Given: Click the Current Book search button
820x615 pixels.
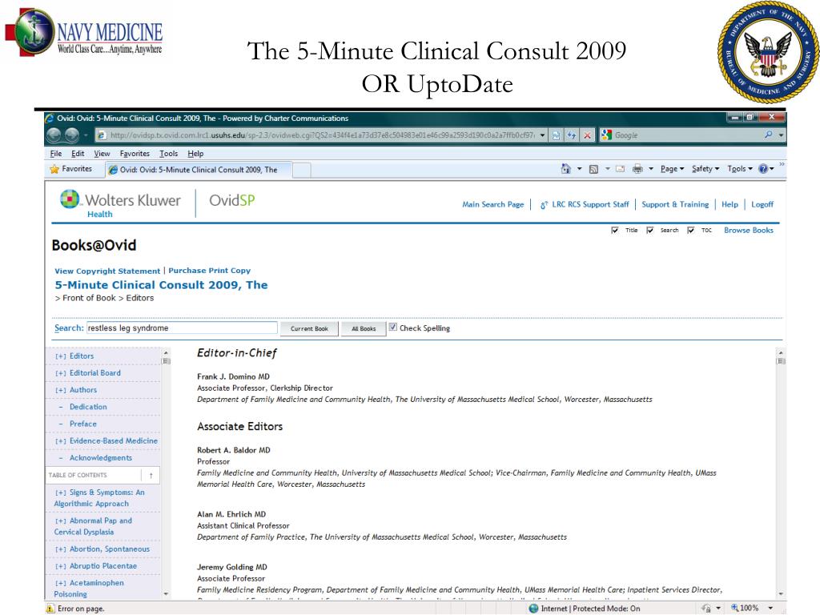Looking at the screenshot, I should pyautogui.click(x=309, y=328).
